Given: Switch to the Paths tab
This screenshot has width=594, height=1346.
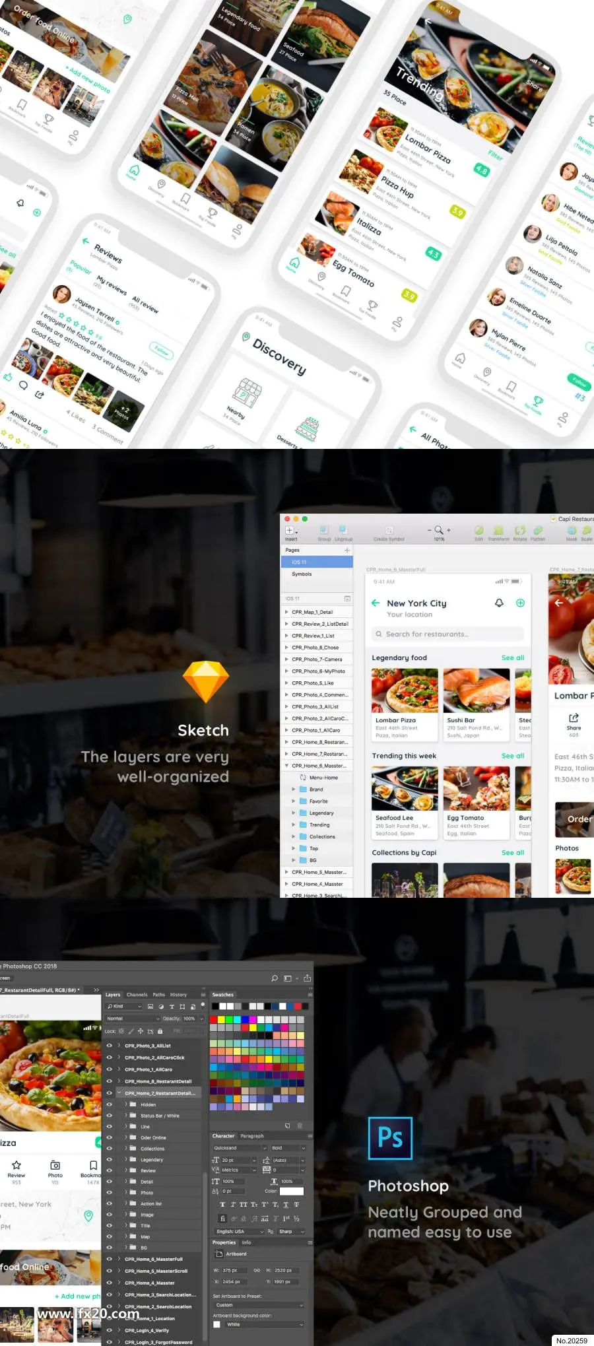Looking at the screenshot, I should pos(159,995).
